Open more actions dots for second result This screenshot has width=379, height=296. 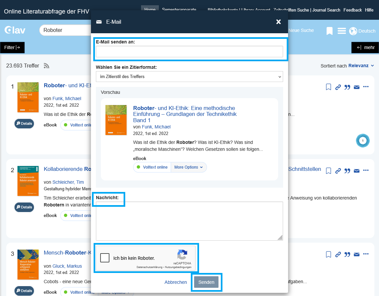click(366, 171)
